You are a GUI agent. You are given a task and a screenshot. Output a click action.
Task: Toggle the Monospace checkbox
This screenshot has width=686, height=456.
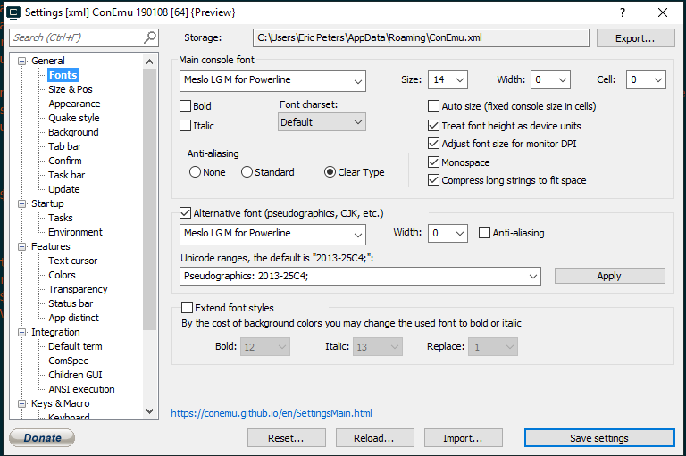click(433, 162)
